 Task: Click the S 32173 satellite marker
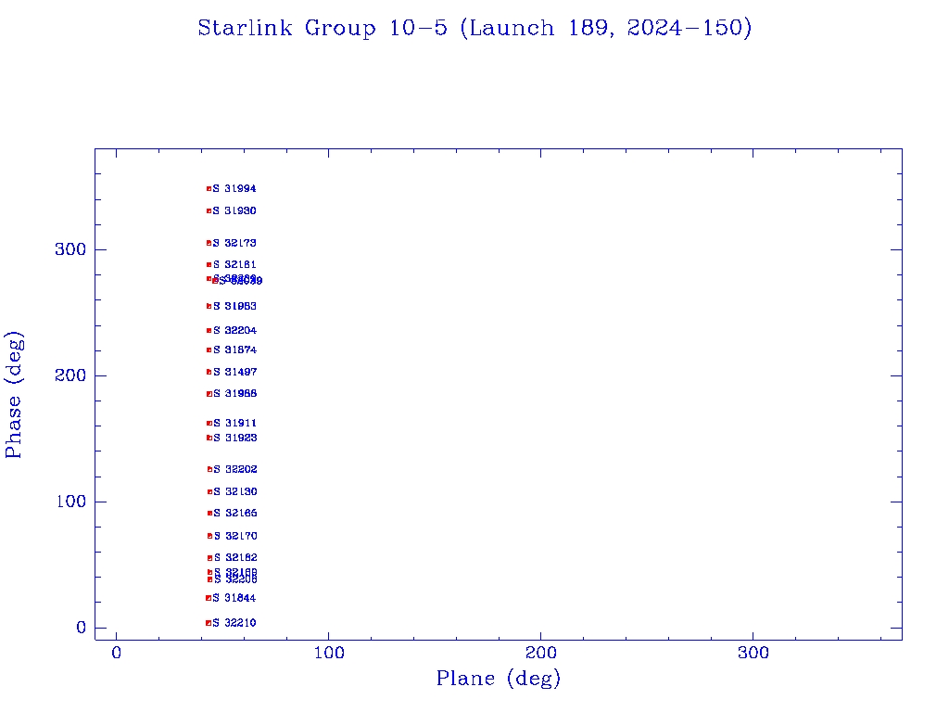(209, 243)
